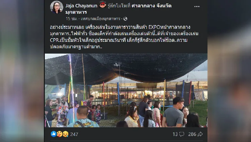Open the fair photo in the post
Viewport: 251px width, 142px height.
click(x=126, y=90)
